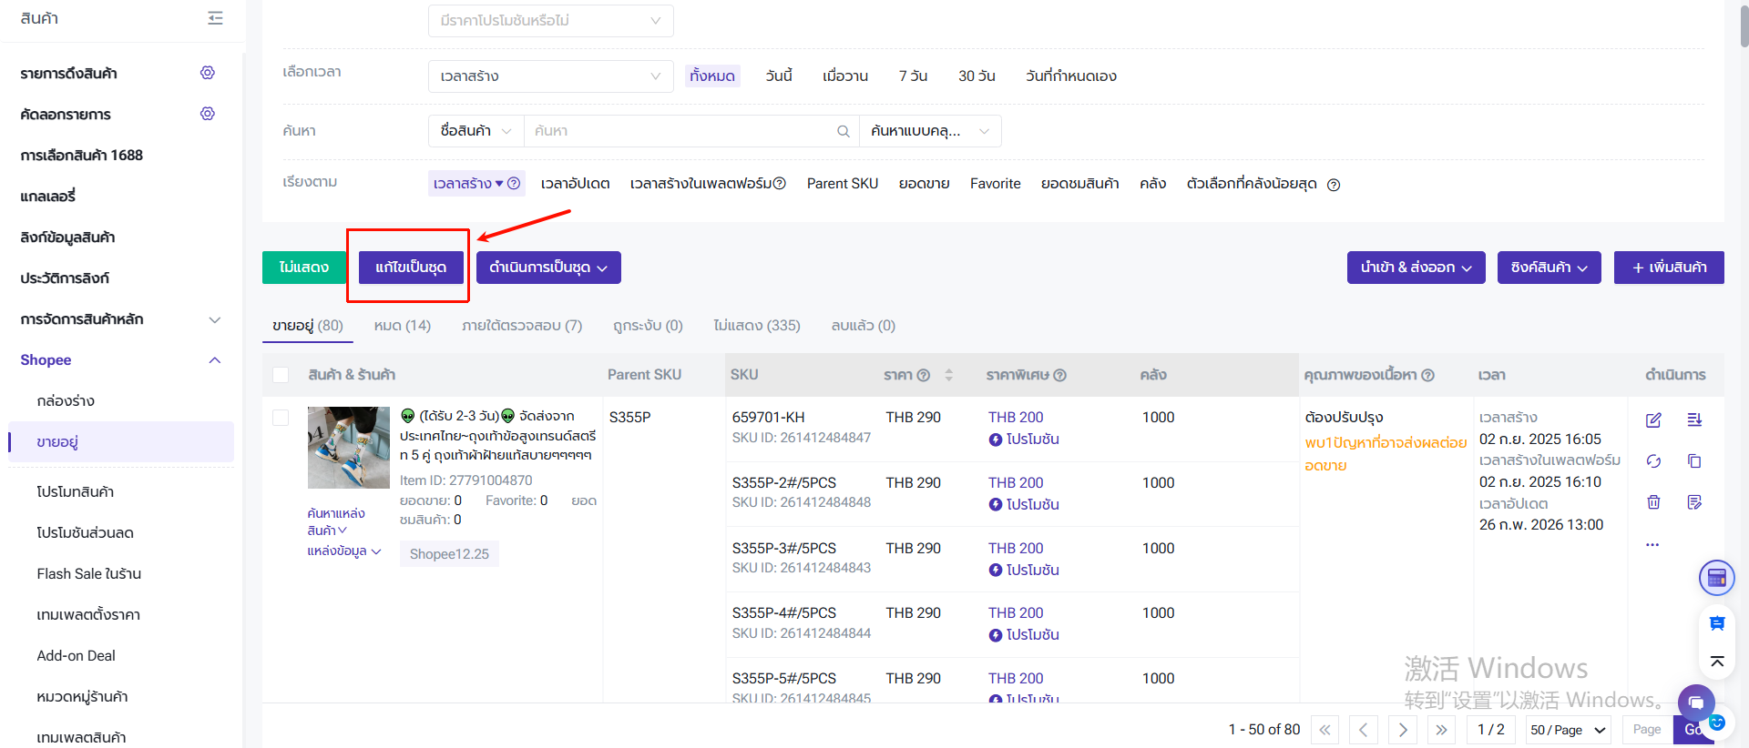Click the sync/refresh product icon

(x=1653, y=461)
